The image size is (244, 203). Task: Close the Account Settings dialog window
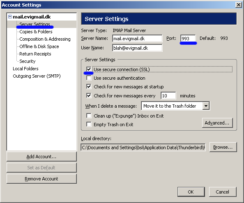point(239,5)
